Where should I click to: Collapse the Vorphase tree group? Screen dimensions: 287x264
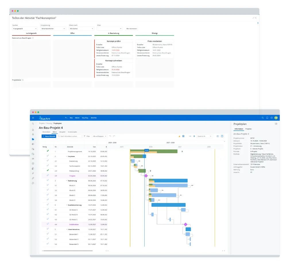(67, 156)
